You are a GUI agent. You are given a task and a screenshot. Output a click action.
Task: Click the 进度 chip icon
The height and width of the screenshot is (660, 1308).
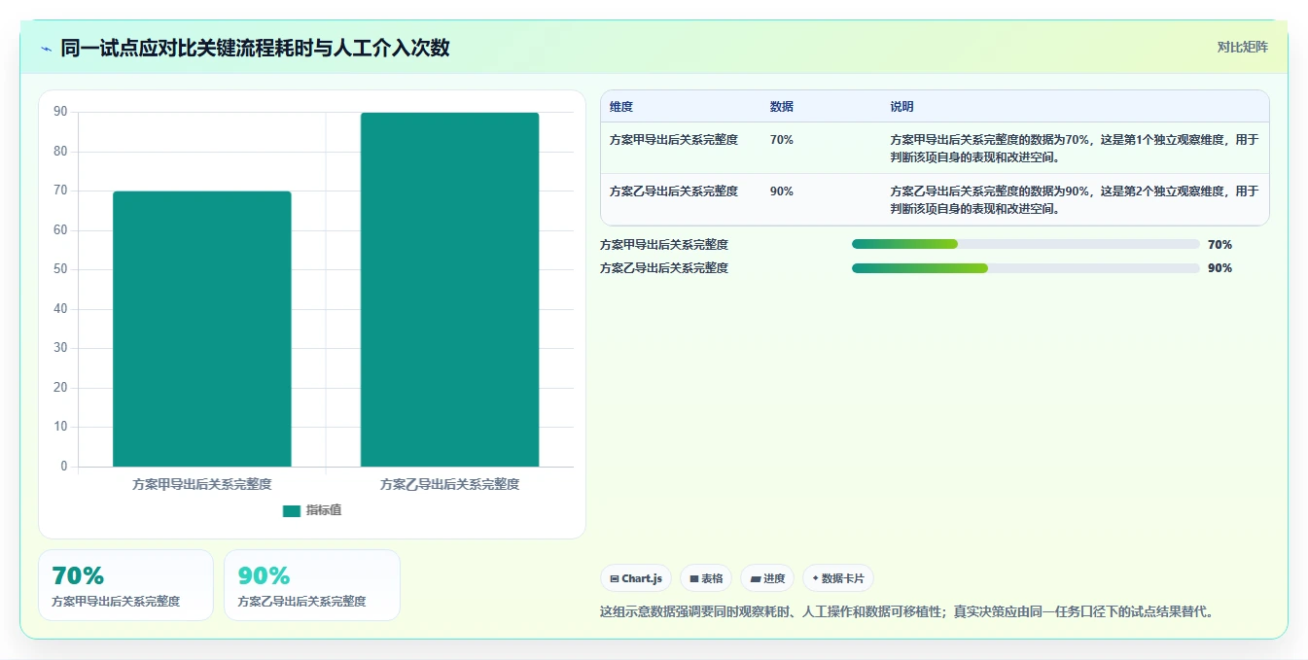point(756,578)
